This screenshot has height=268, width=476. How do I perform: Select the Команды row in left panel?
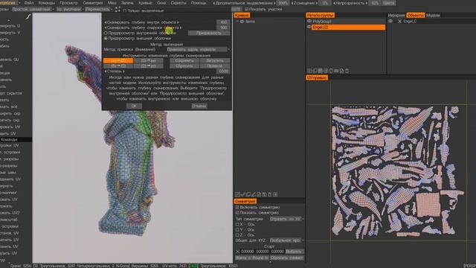[x=16, y=139]
